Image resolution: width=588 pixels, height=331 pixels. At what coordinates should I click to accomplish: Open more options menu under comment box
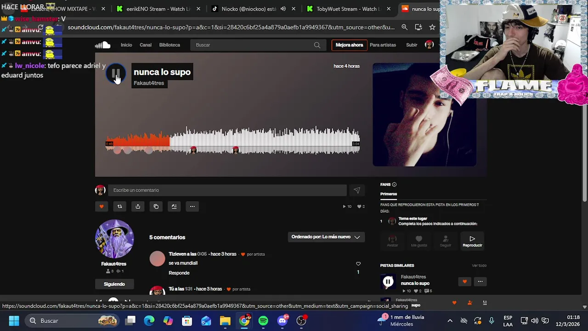192,206
